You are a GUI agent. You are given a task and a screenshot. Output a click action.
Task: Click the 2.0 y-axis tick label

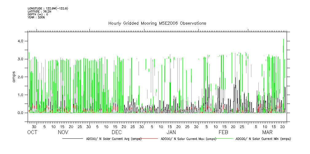pyautogui.click(x=20, y=77)
